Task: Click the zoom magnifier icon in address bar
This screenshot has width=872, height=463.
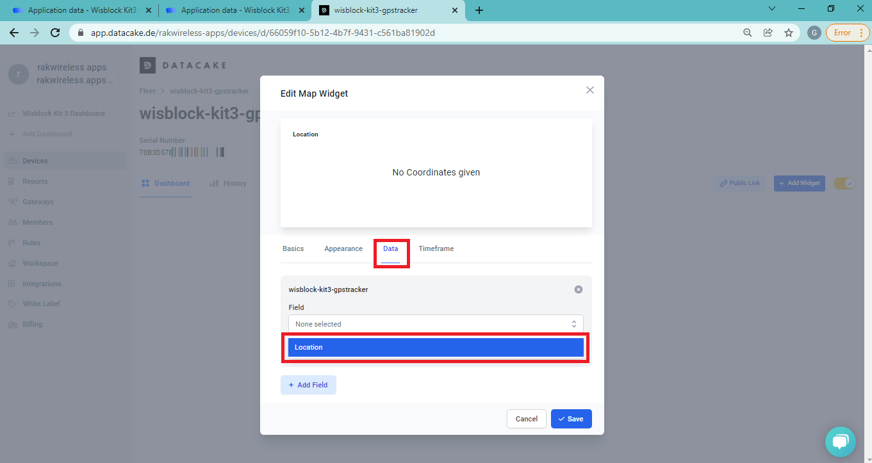Action: (x=747, y=33)
